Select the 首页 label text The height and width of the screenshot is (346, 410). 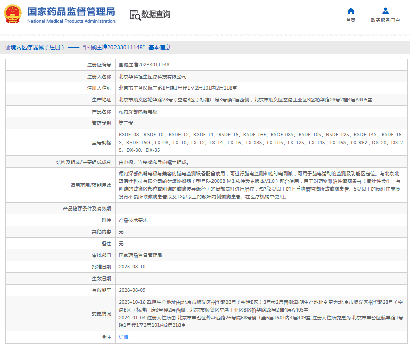click(x=350, y=20)
